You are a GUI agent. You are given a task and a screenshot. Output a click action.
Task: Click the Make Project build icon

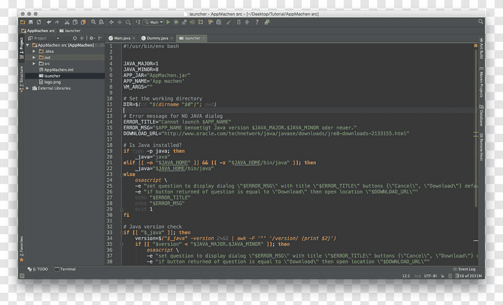pos(138,22)
